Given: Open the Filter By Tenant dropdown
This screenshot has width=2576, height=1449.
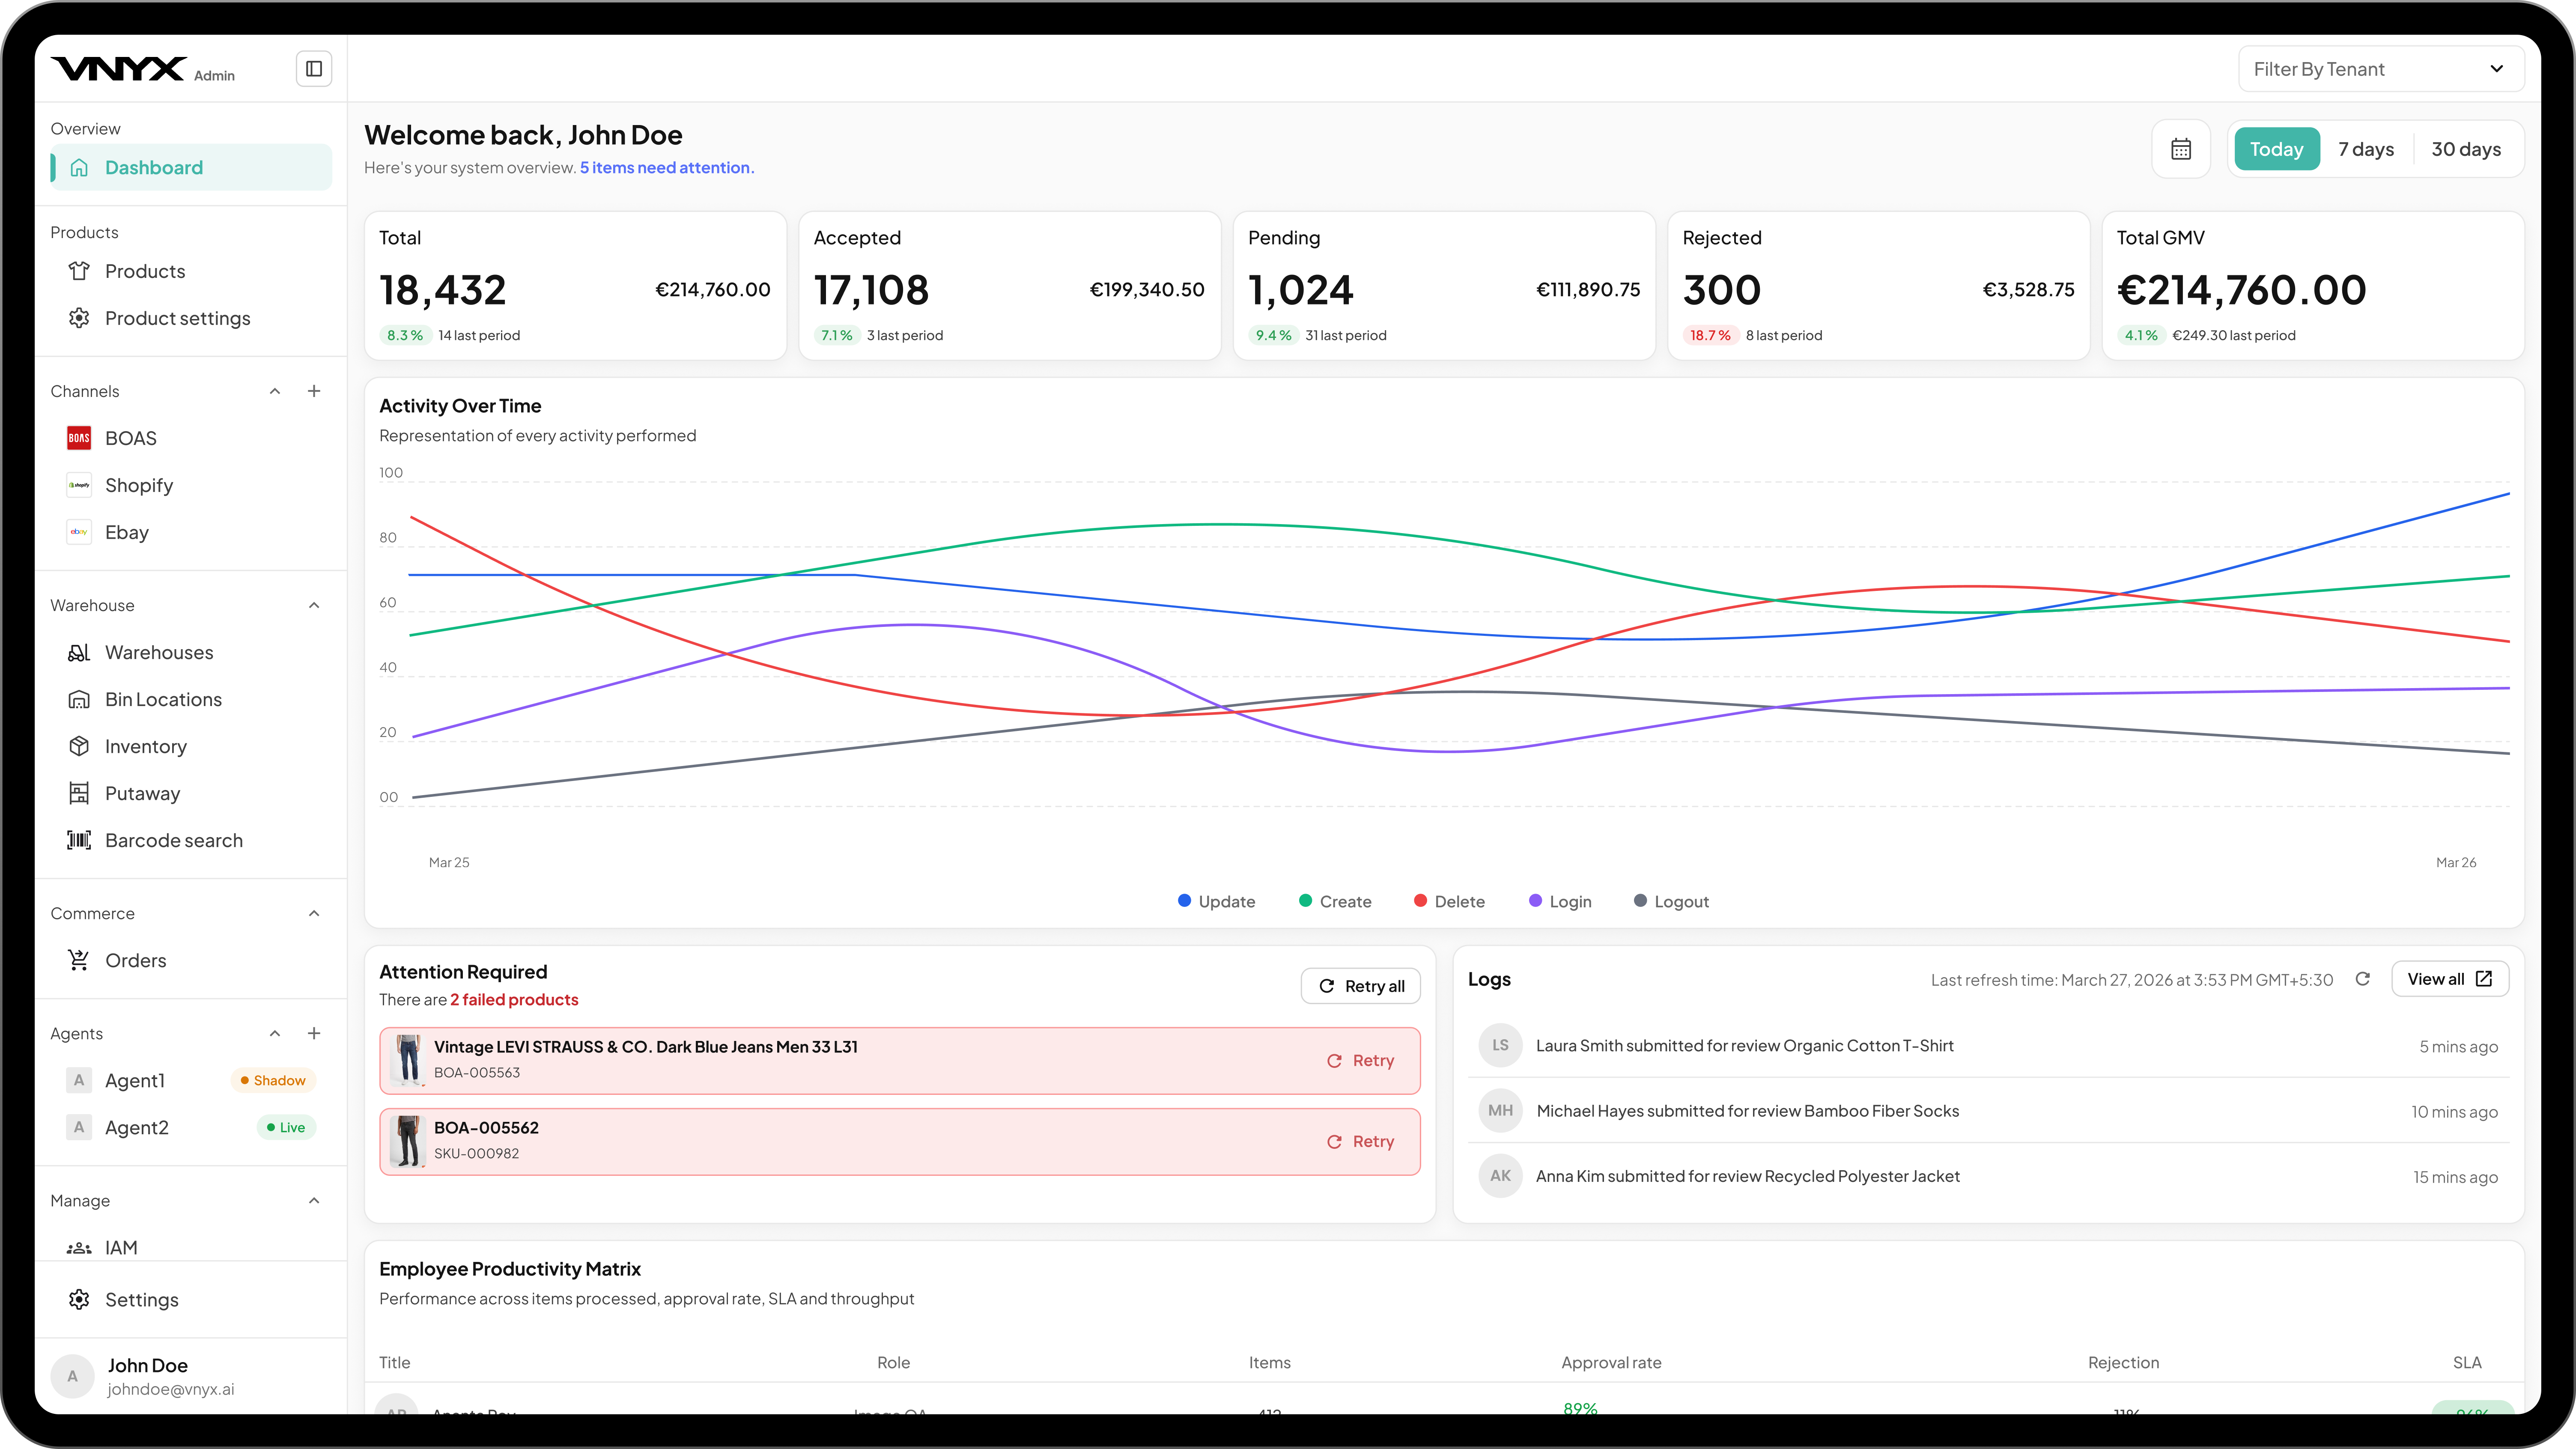Looking at the screenshot, I should (2381, 69).
